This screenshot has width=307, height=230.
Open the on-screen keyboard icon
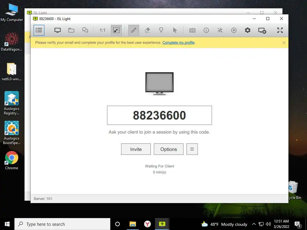192,30
